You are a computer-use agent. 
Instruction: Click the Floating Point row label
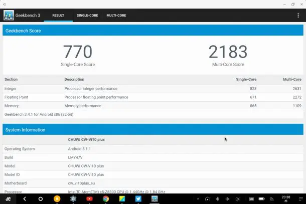pos(16,97)
